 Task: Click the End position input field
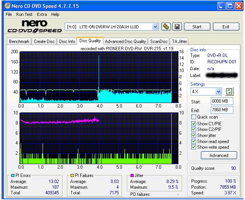(x=222, y=110)
